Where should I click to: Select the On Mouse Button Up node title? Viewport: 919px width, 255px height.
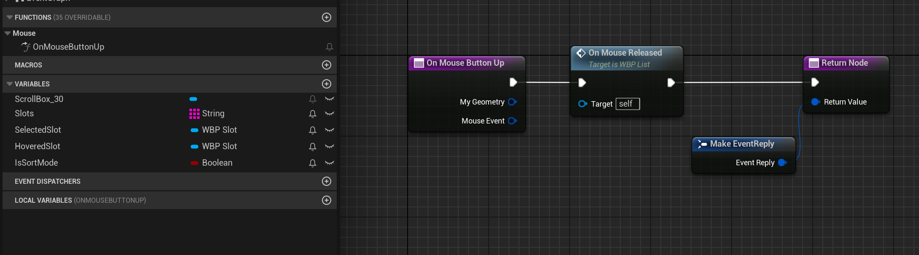tap(465, 63)
